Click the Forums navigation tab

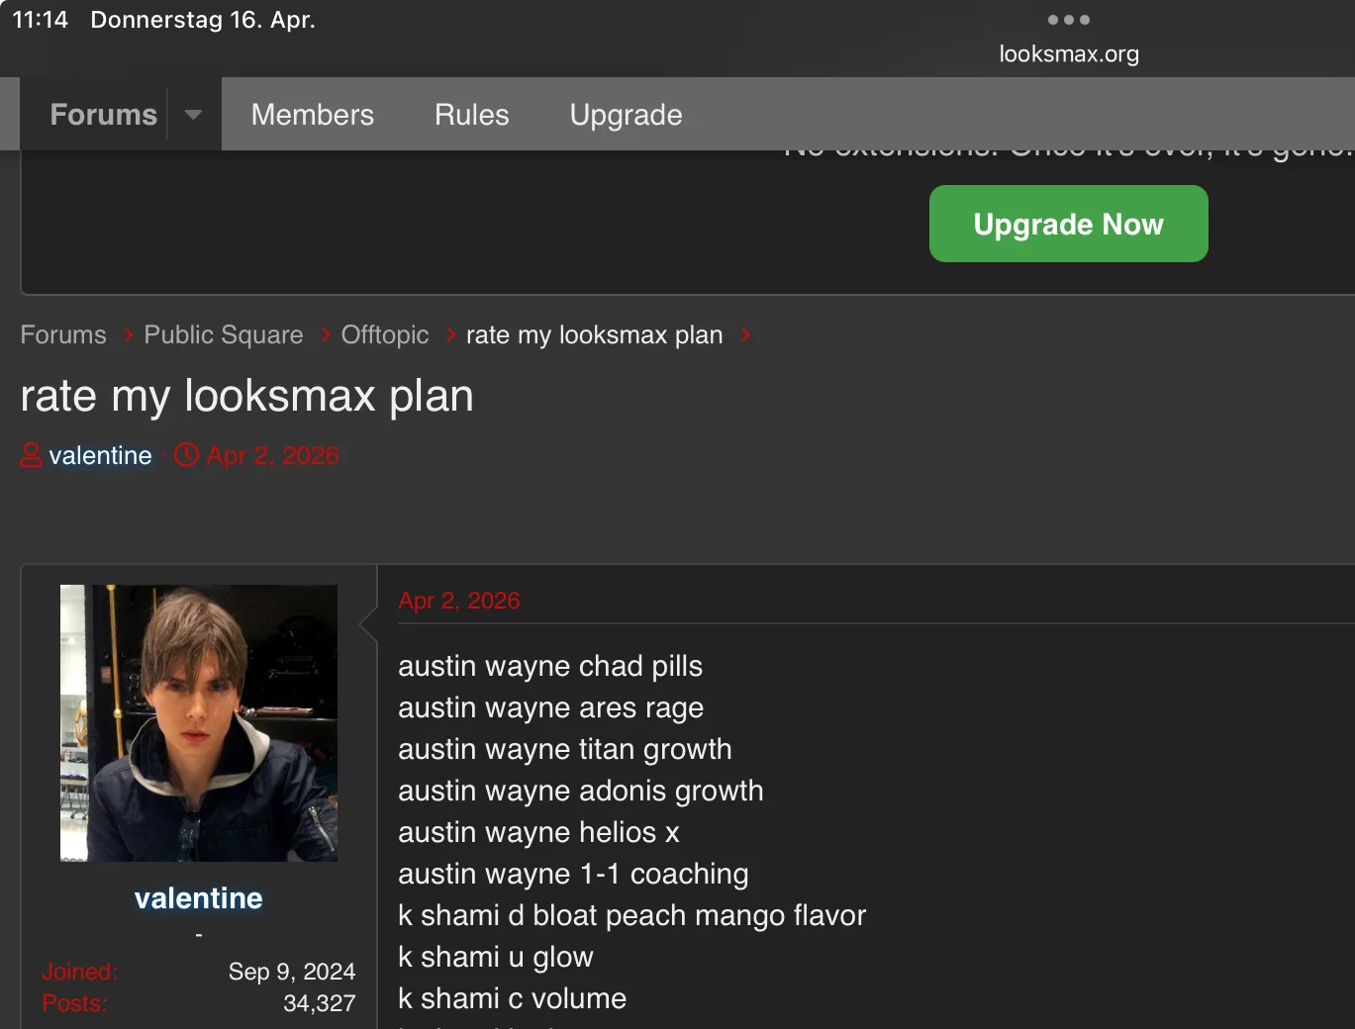103,115
